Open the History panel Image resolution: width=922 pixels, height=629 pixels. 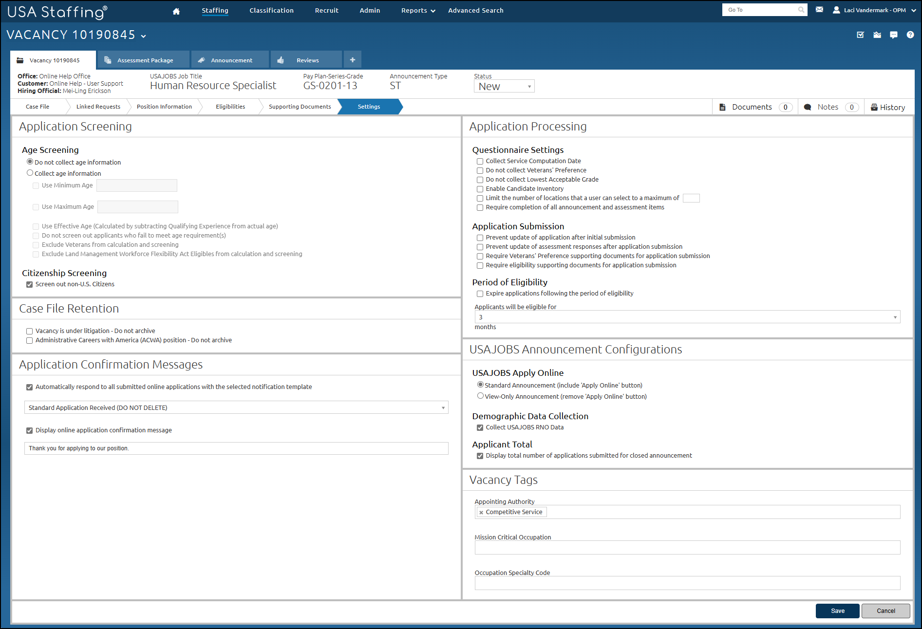[888, 107]
